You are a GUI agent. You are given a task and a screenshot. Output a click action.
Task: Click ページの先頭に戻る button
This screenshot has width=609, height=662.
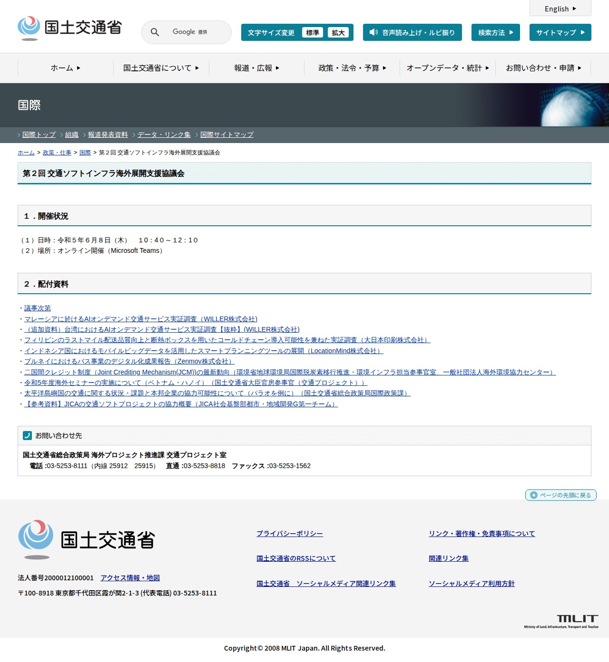tap(561, 495)
